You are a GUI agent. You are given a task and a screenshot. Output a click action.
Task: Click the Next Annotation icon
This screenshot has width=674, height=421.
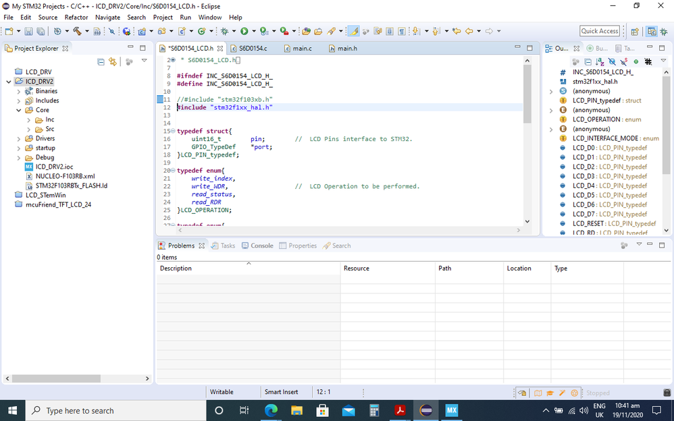pyautogui.click(x=416, y=31)
